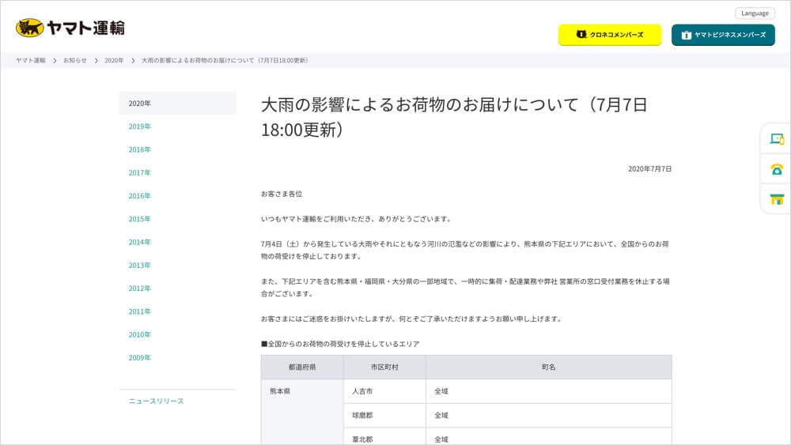Screen dimensions: 791x445
Task: Click the 2020年 breadcrumb link
Action: pyautogui.click(x=114, y=60)
